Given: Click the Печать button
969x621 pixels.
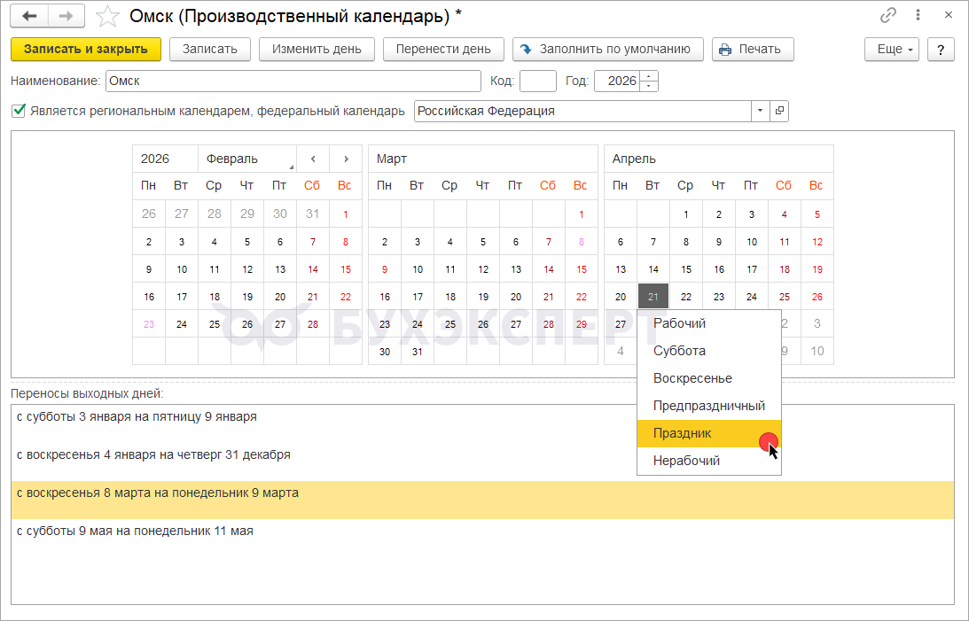Looking at the screenshot, I should point(752,50).
